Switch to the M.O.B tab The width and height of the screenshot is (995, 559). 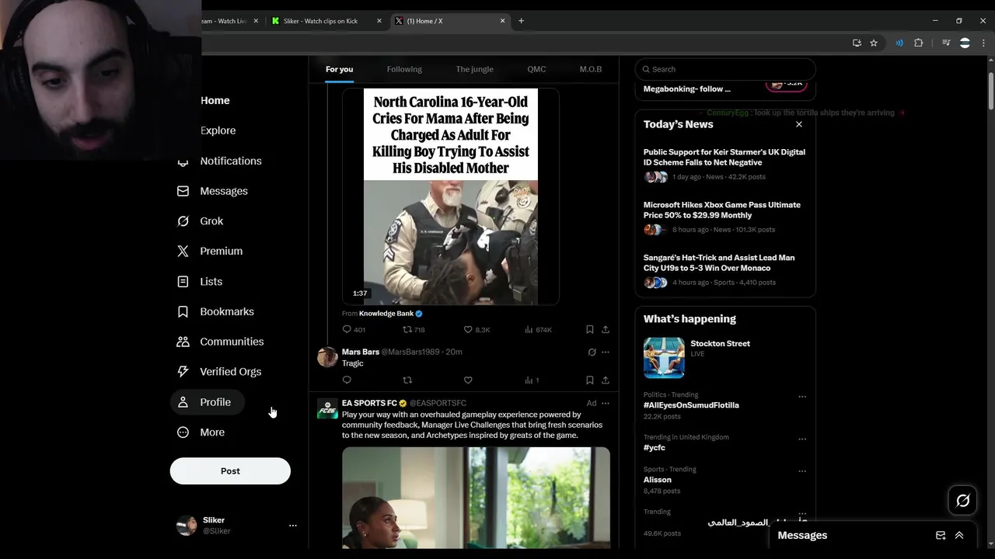point(591,69)
